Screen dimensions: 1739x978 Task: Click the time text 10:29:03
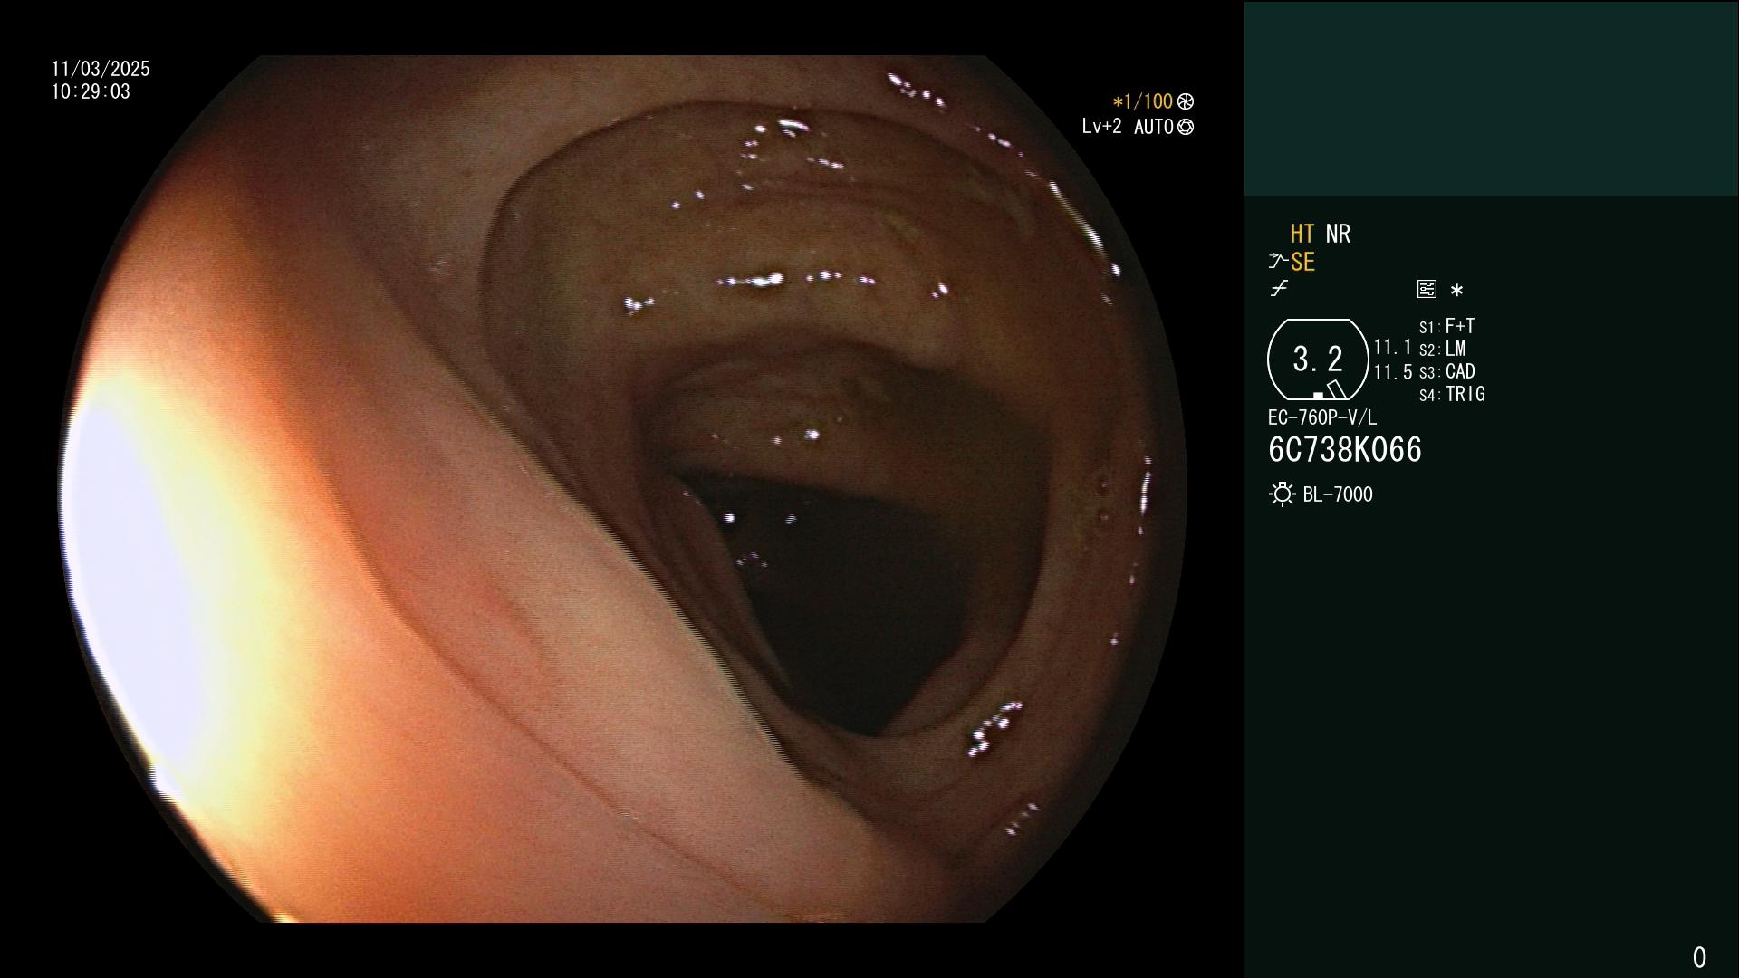click(x=91, y=91)
